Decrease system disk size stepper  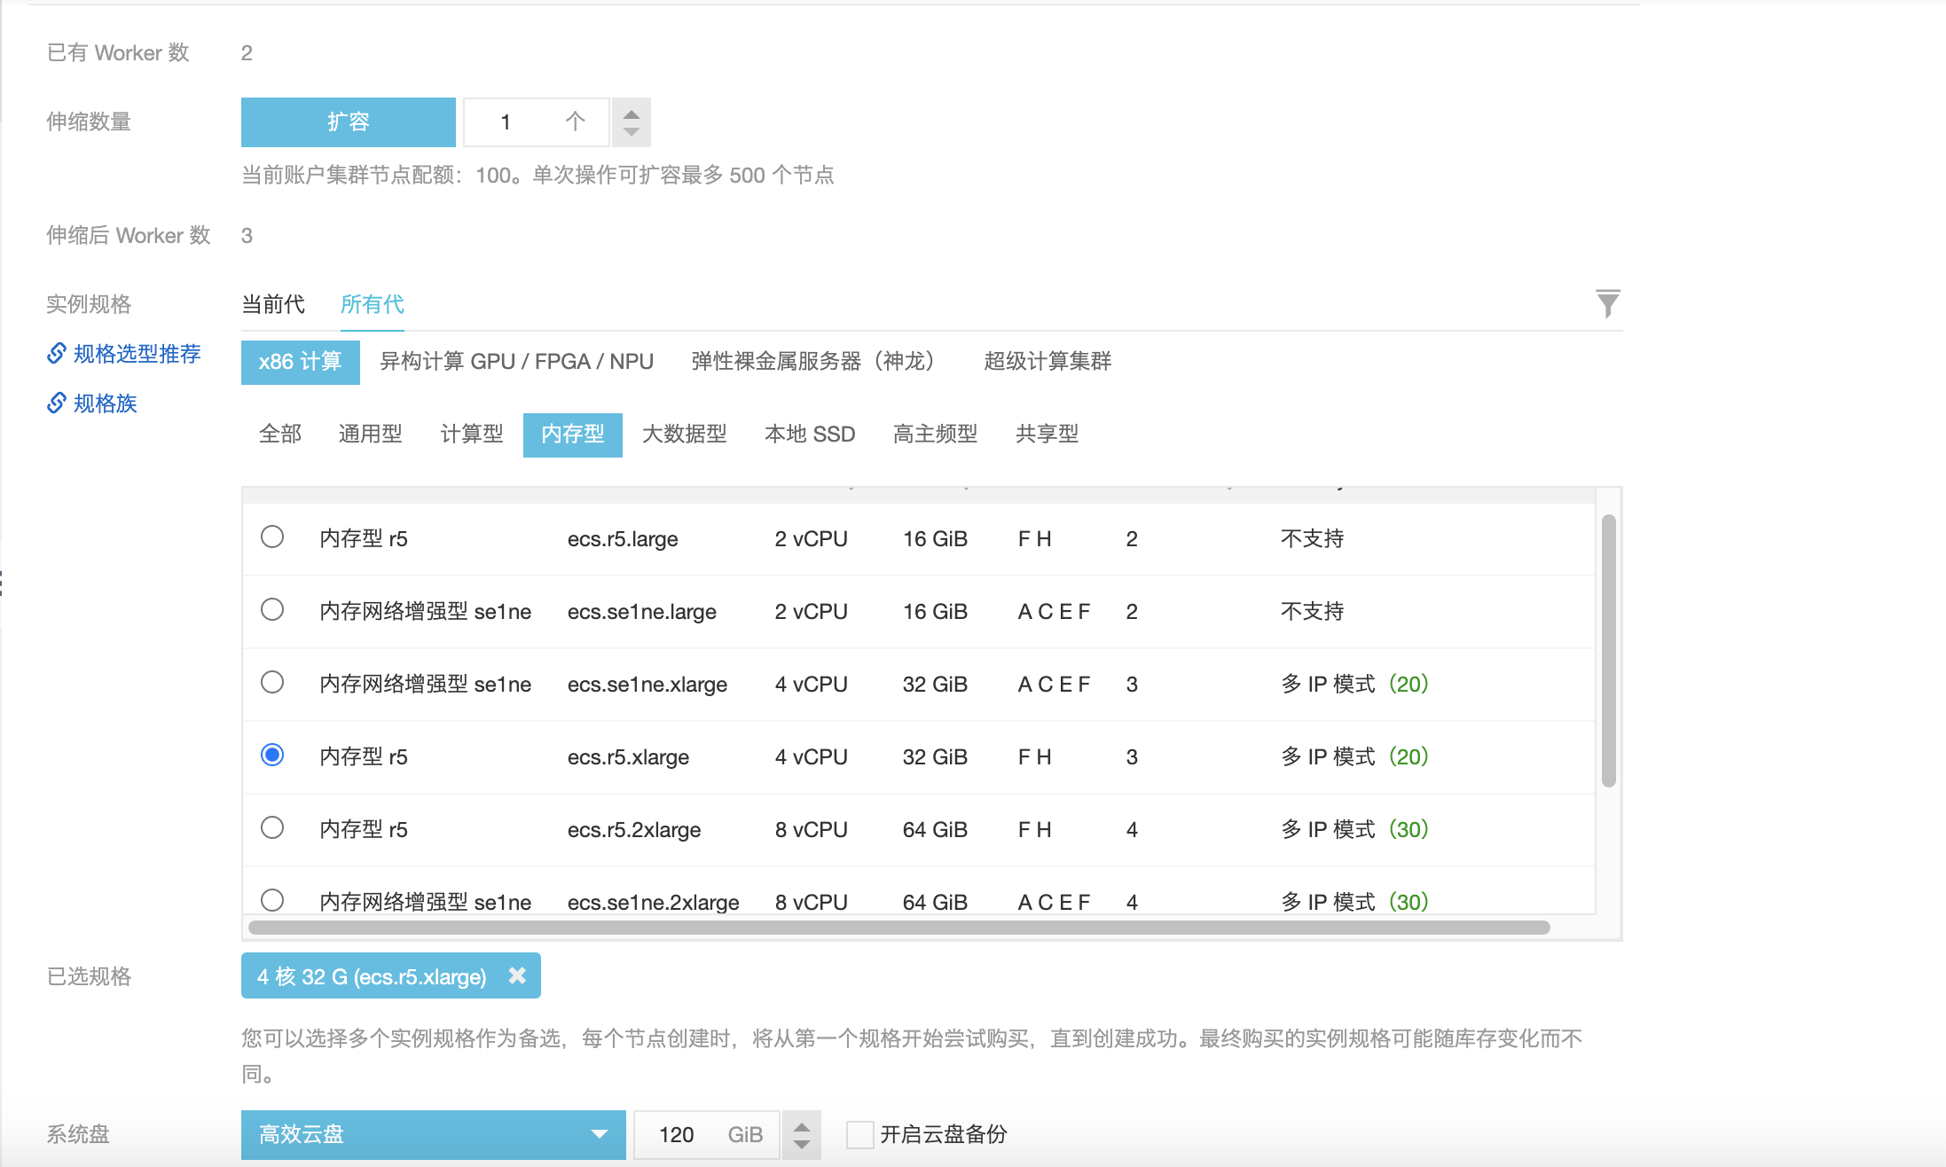801,1144
